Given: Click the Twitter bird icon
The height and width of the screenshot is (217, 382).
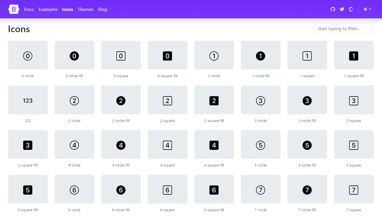Looking at the screenshot, I should click(x=342, y=9).
